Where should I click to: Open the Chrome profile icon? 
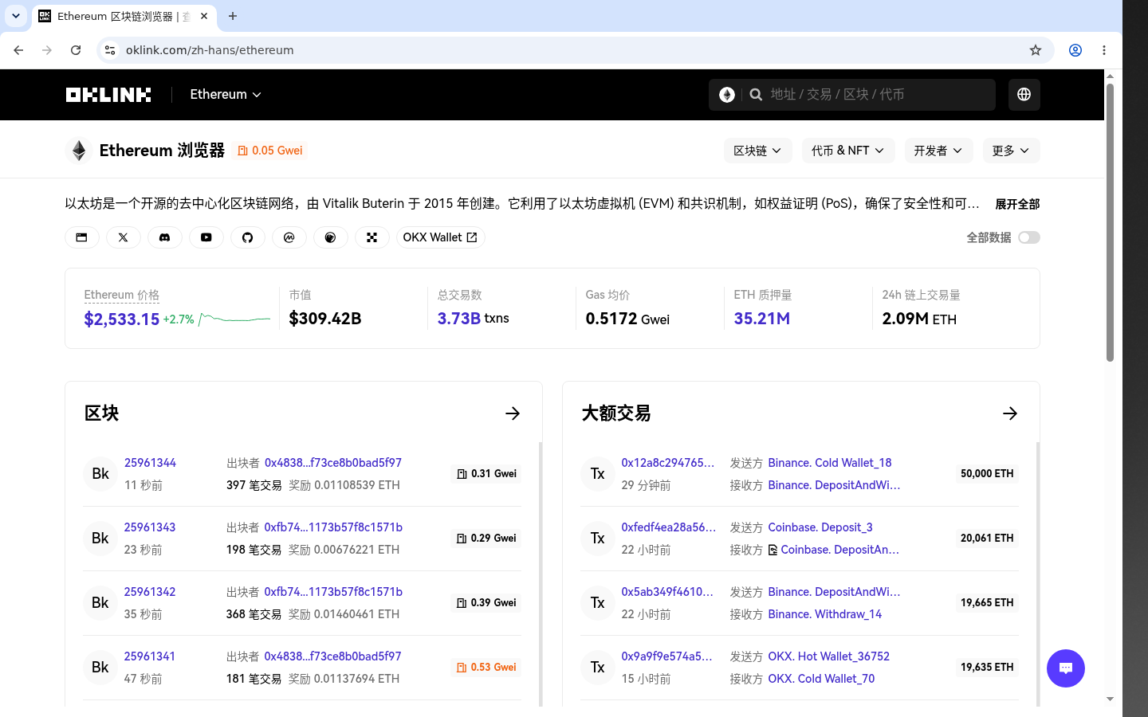(x=1075, y=50)
